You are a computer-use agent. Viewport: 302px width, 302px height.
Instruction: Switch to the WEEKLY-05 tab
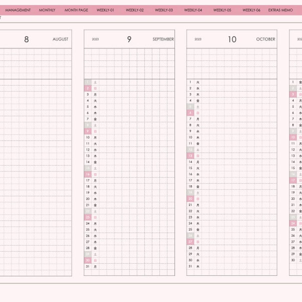point(222,10)
